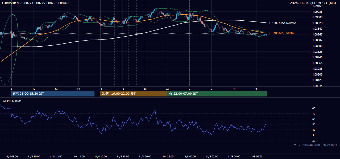The width and height of the screenshot is (340, 159).
Task: Click the 11/4 10:00 time label
Action: [34, 156]
